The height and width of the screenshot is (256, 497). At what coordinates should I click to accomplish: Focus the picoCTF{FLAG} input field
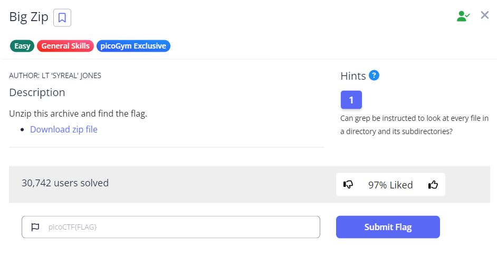pyautogui.click(x=179, y=227)
